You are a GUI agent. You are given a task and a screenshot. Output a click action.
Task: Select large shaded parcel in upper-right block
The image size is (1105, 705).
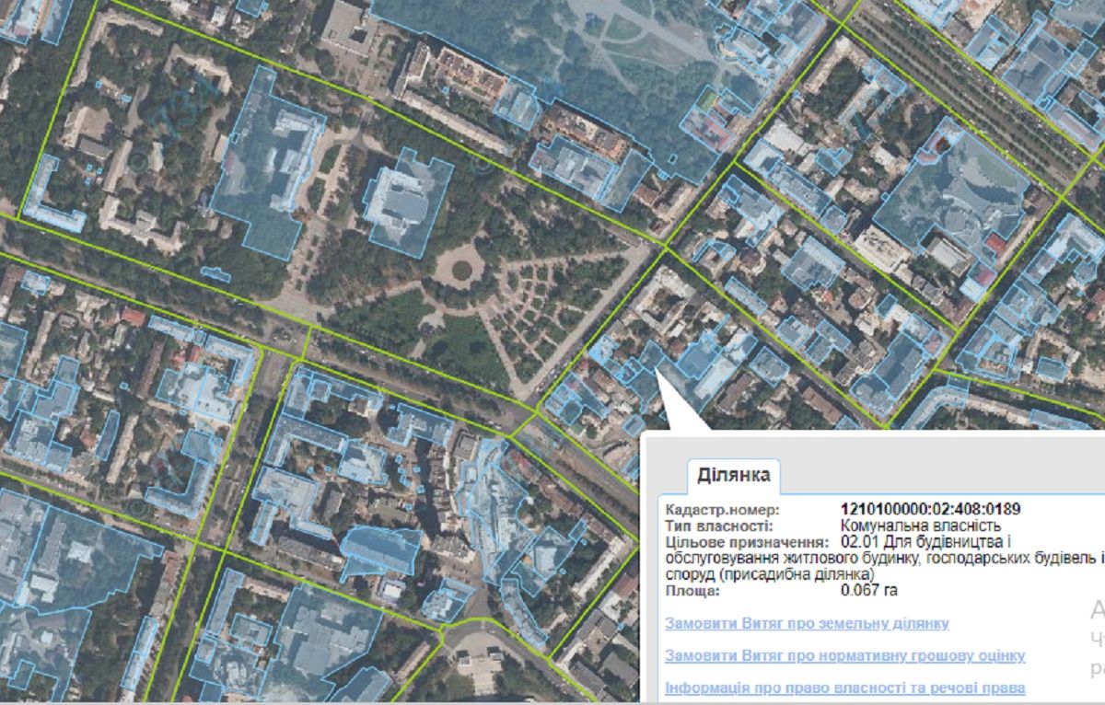(948, 193)
